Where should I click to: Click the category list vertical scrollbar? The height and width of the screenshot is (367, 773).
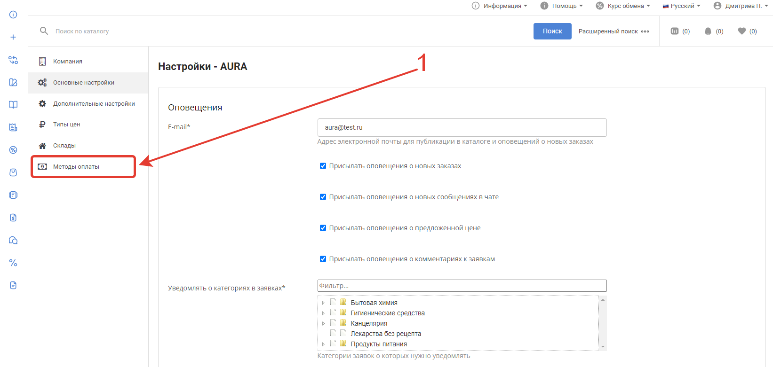click(x=603, y=323)
